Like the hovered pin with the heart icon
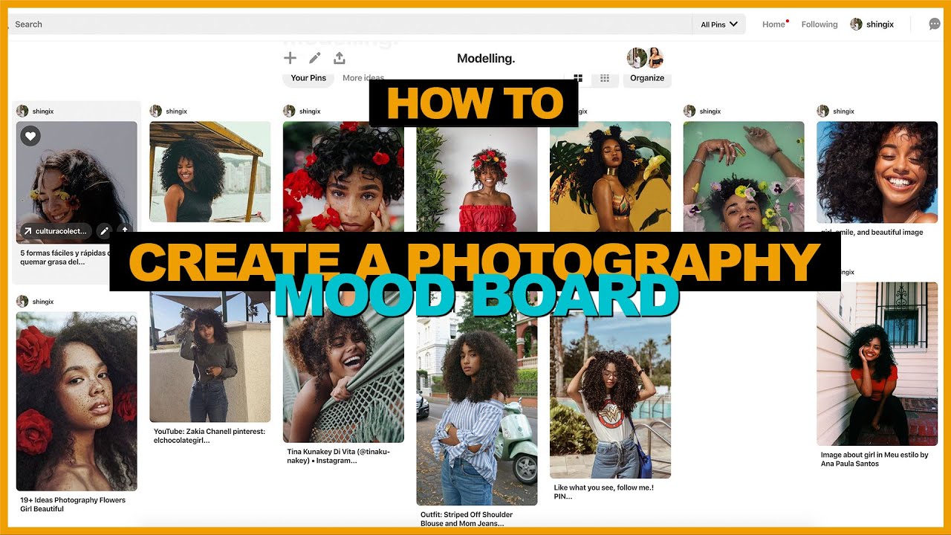This screenshot has width=951, height=535. [x=30, y=136]
